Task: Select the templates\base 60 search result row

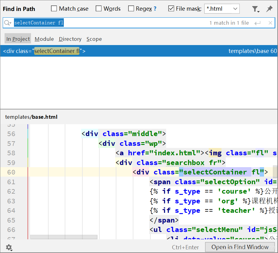Action: tap(139, 51)
